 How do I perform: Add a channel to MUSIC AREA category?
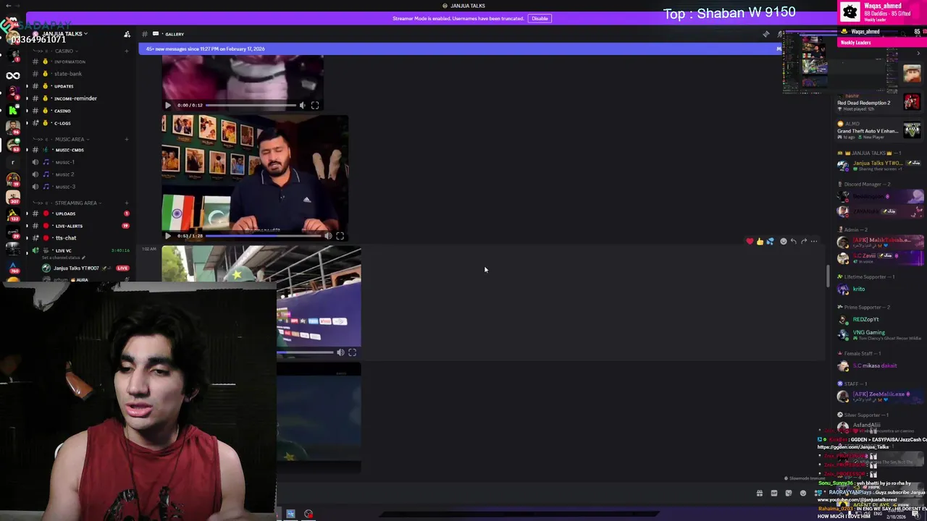tap(127, 139)
